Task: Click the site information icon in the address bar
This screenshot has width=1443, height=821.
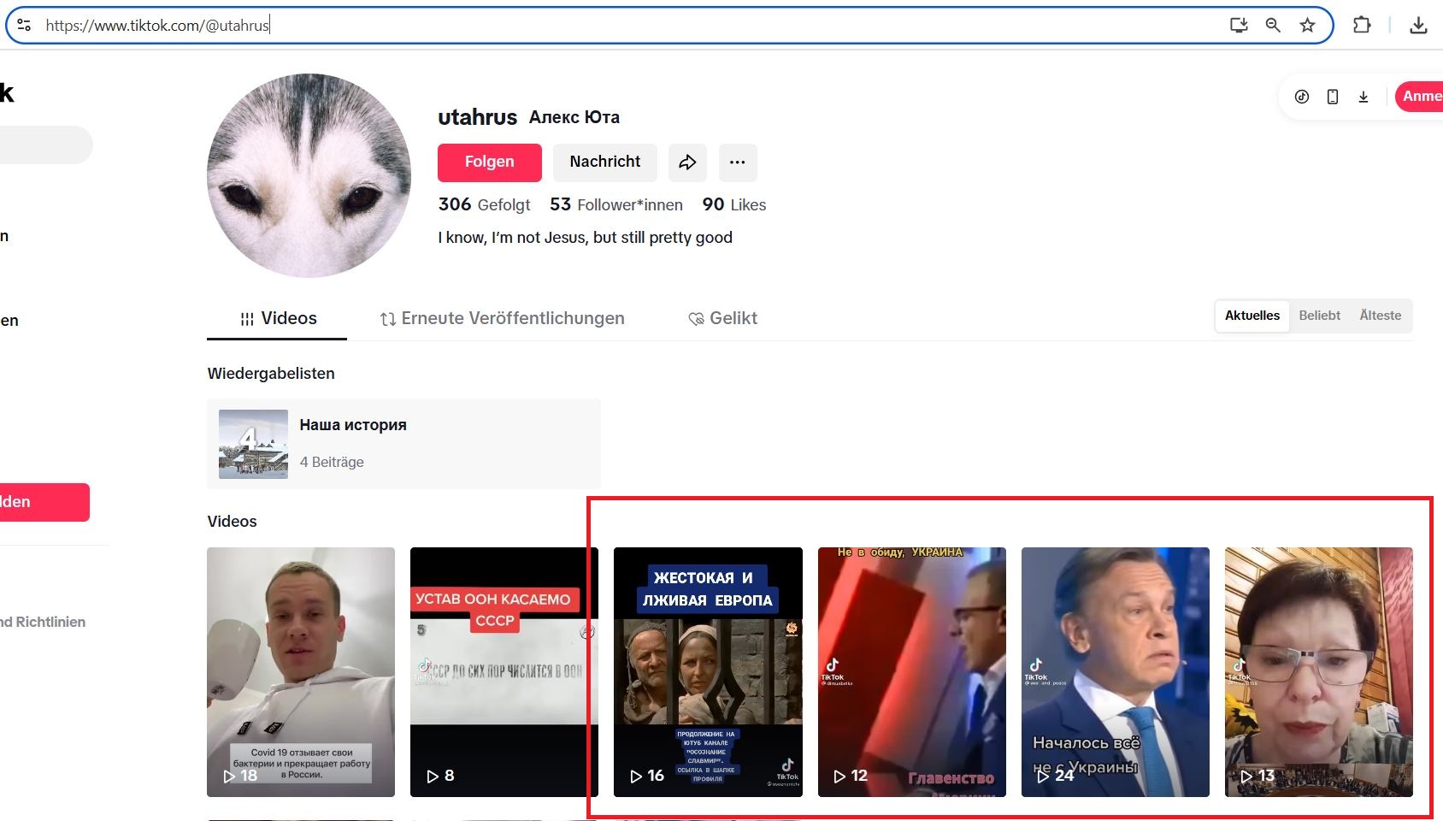Action: pyautogui.click(x=24, y=25)
